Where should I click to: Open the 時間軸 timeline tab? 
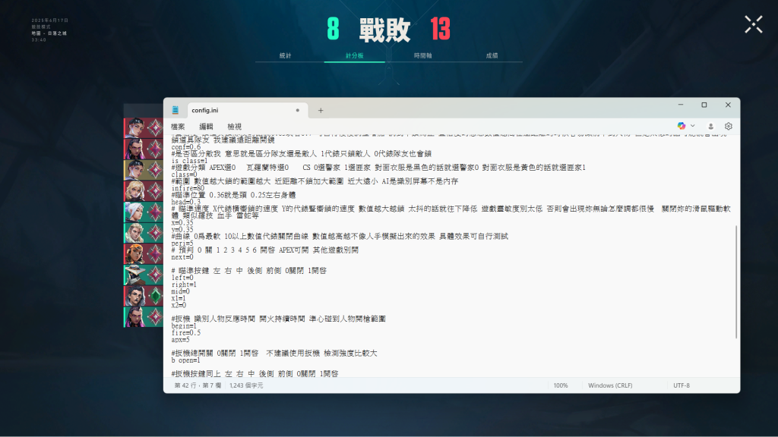point(422,55)
